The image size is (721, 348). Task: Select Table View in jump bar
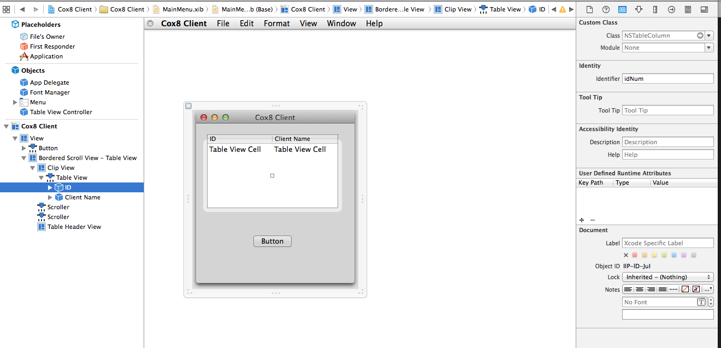[x=500, y=9]
